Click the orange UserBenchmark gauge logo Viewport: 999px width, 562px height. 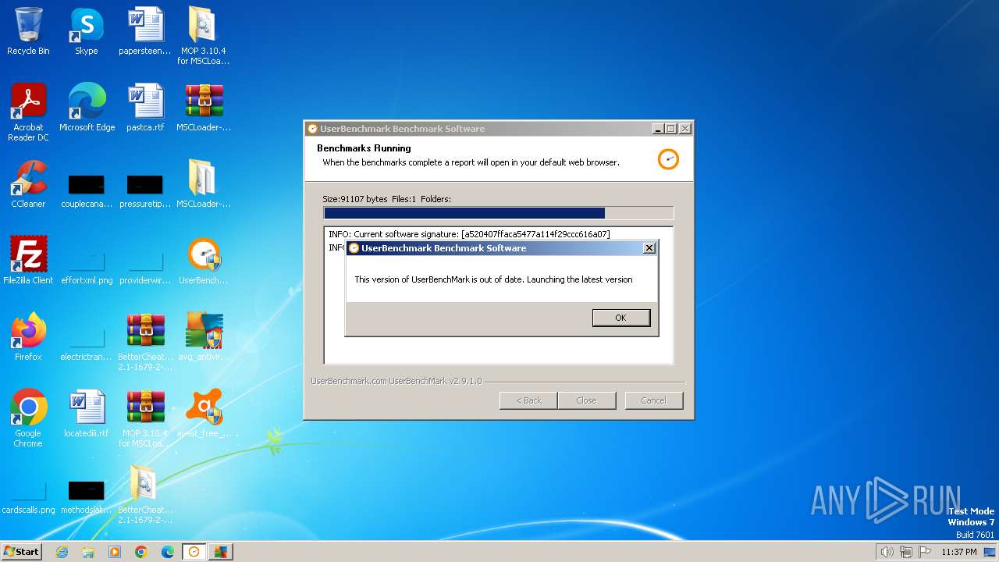tap(668, 159)
